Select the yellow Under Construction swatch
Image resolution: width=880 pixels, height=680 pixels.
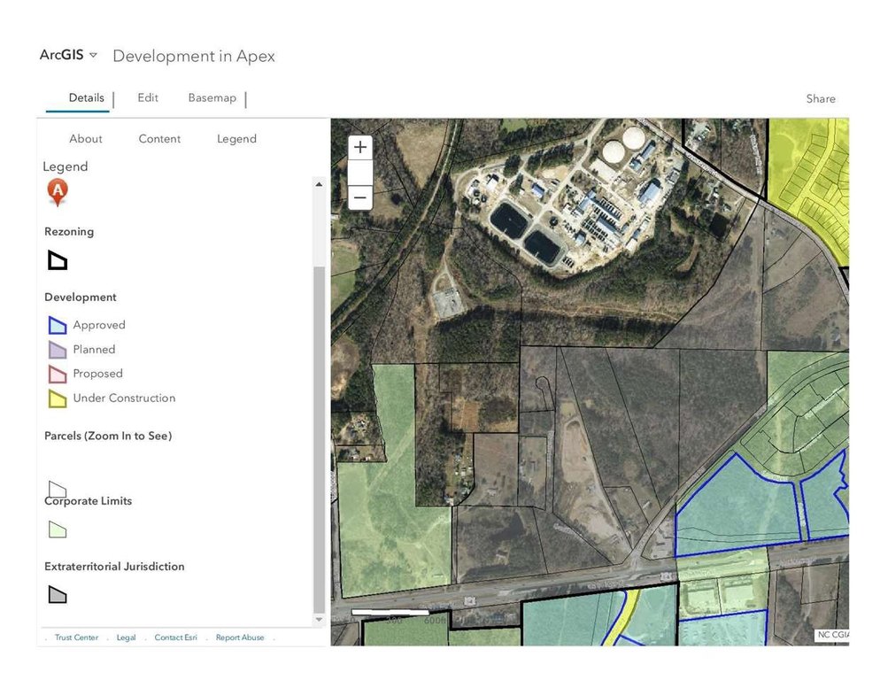(58, 398)
